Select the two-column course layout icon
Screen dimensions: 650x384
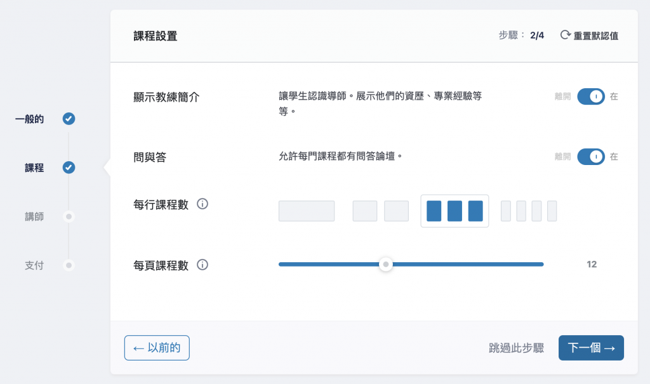pos(380,211)
